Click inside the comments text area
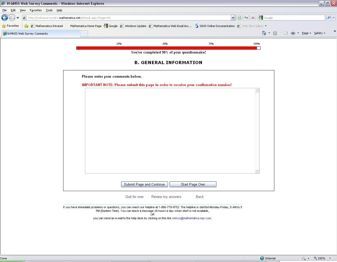The width and height of the screenshot is (337, 262). click(x=170, y=131)
